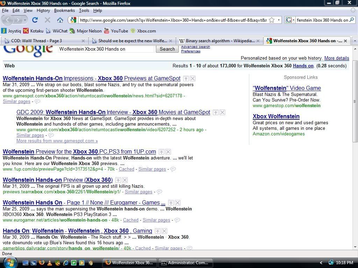Click the page vertical scrollbar thumb
The width and height of the screenshot is (358, 268).
pos(355,102)
